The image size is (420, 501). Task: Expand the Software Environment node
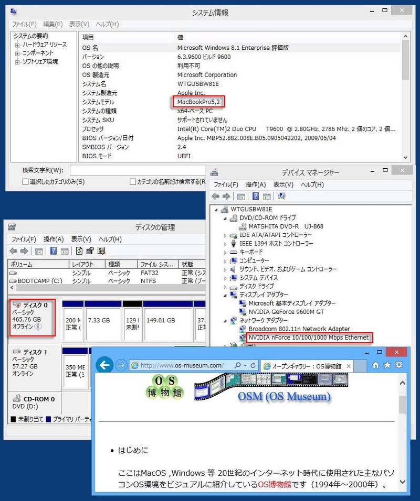click(17, 62)
